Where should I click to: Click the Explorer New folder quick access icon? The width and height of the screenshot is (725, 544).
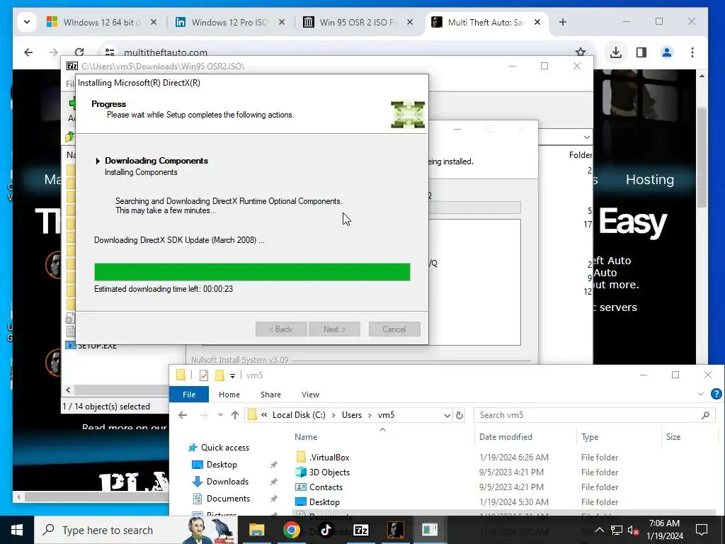219,375
